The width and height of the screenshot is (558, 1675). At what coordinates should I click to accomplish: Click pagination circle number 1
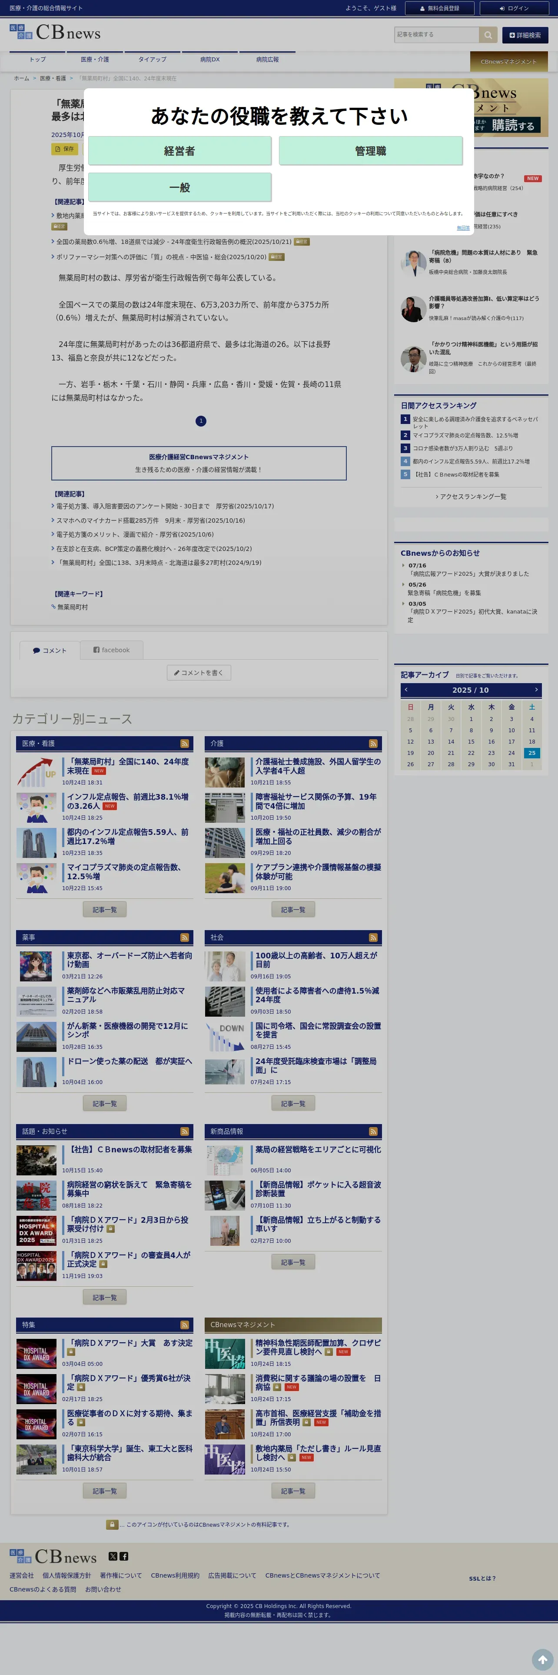point(201,420)
